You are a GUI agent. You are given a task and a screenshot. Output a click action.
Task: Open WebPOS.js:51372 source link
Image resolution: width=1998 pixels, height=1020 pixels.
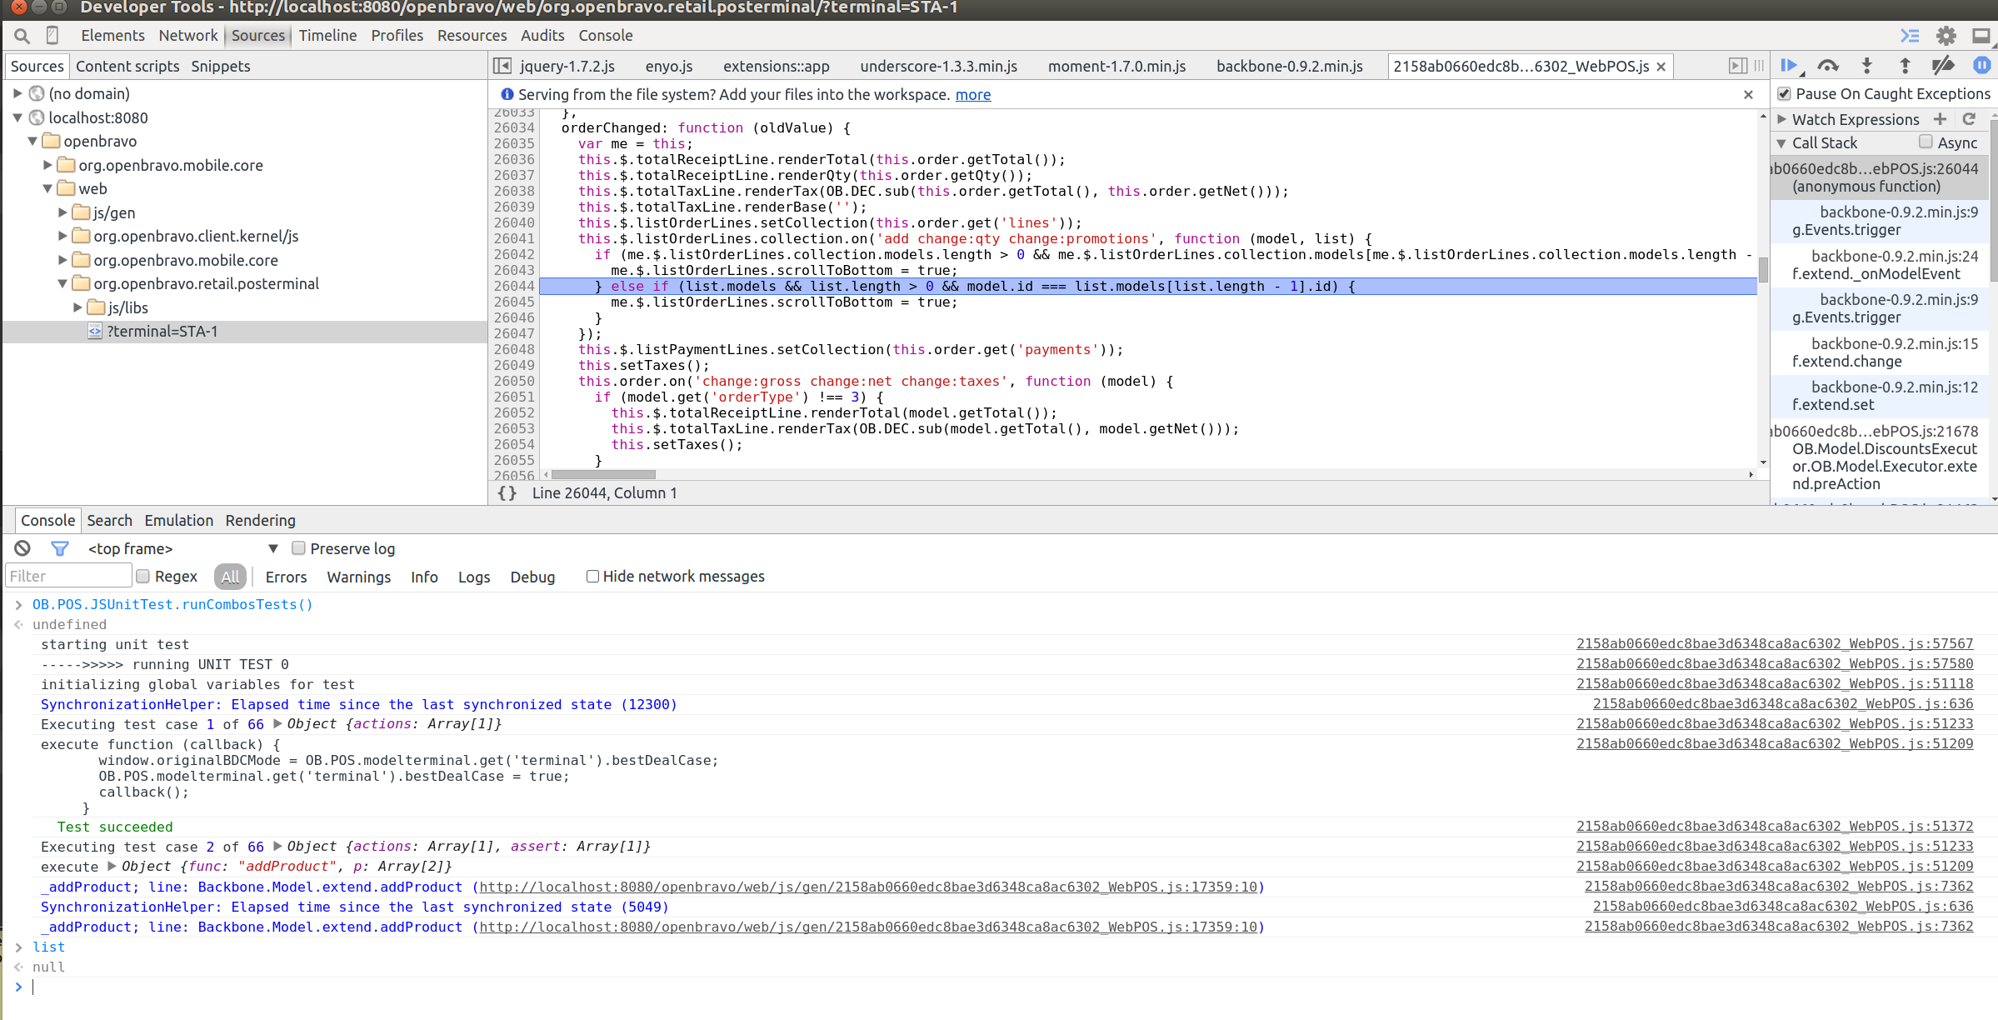tap(1775, 826)
